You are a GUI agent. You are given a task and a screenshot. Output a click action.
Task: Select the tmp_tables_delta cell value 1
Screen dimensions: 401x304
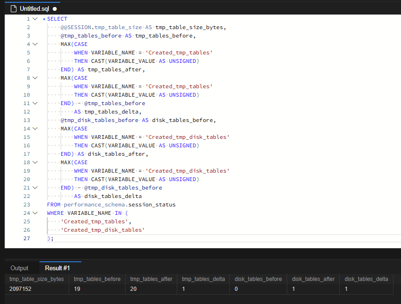coord(203,289)
